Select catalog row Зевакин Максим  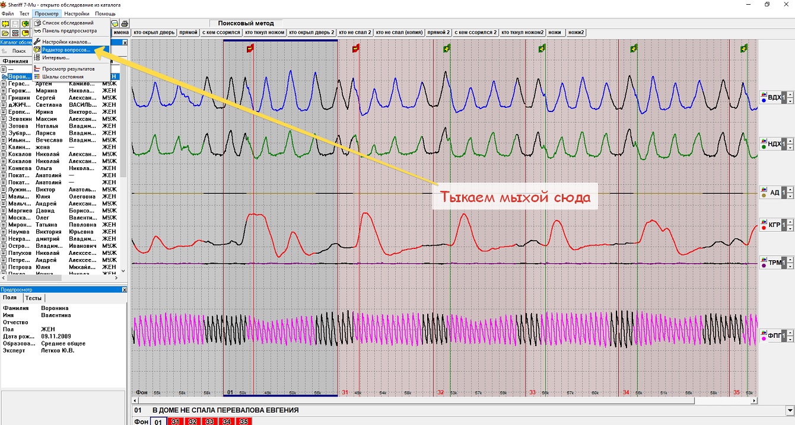[x=60, y=119]
